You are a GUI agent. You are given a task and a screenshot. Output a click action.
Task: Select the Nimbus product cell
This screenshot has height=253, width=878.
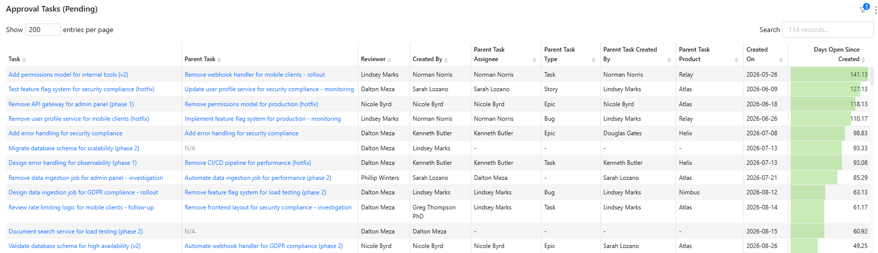click(x=689, y=192)
